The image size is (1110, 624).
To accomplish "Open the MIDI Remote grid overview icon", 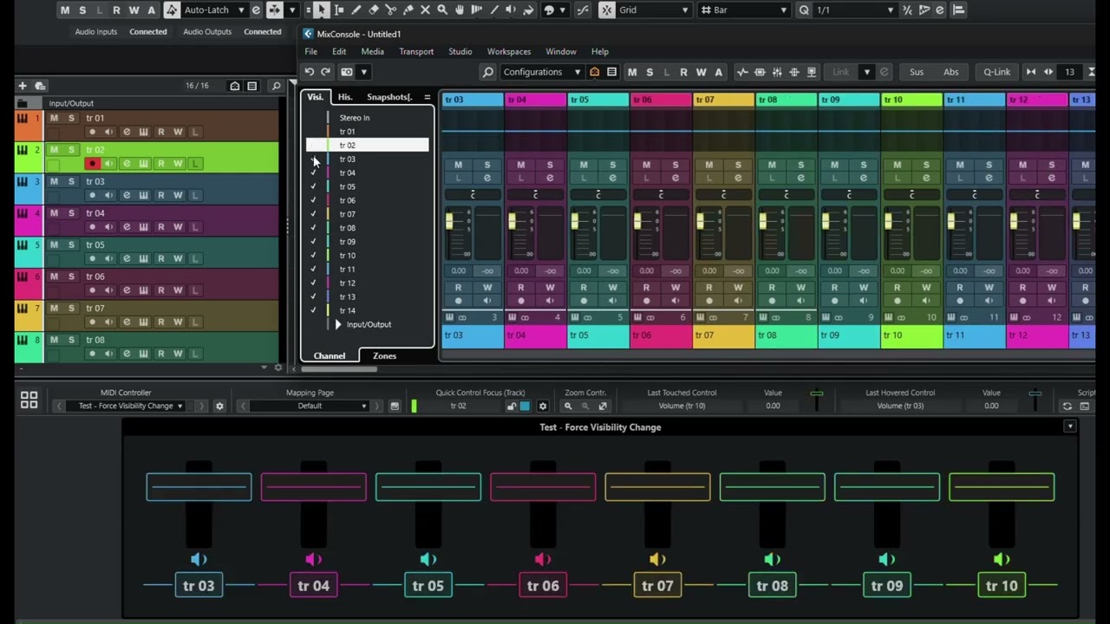I will (x=29, y=400).
